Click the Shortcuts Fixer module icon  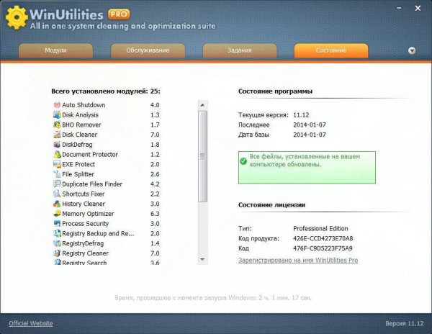pos(57,194)
